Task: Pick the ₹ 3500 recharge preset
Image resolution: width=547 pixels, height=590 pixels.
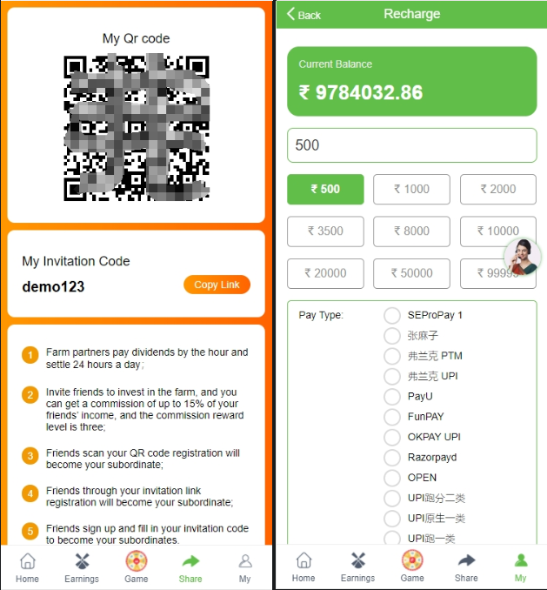Action: (x=325, y=231)
